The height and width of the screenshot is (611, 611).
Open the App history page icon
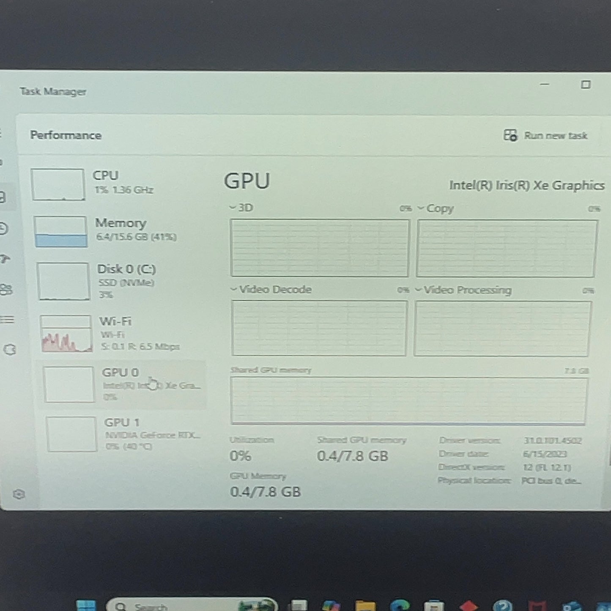pyautogui.click(x=3, y=228)
